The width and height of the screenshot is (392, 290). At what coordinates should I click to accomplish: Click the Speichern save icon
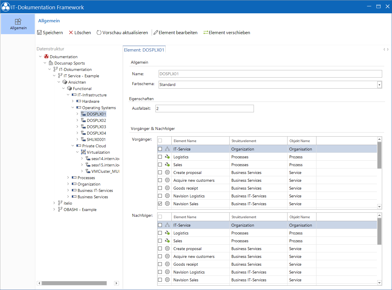[x=39, y=32]
